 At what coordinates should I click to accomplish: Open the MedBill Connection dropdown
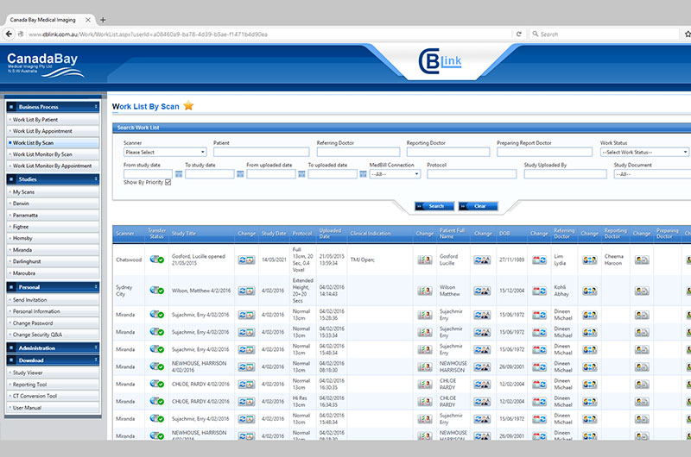(x=395, y=174)
